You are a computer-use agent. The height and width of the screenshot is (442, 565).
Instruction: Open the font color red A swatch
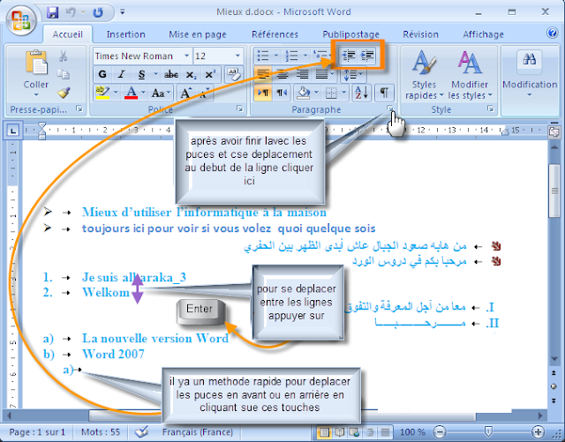click(x=132, y=94)
